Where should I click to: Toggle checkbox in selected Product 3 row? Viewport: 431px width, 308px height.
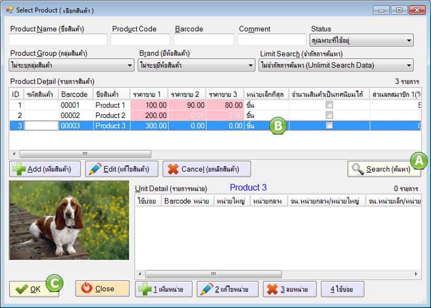(x=329, y=125)
